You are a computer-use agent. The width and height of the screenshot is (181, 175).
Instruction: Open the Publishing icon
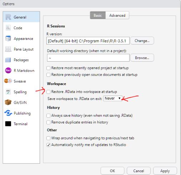click(x=8, y=113)
